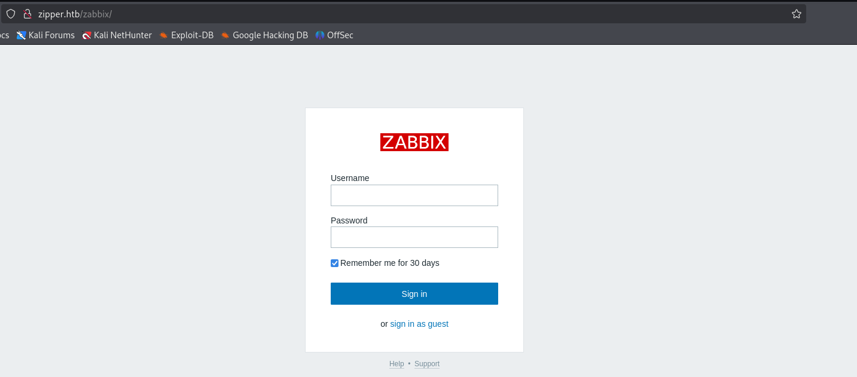Click the insecure connection padlock icon
The width and height of the screenshot is (857, 377).
coord(27,14)
